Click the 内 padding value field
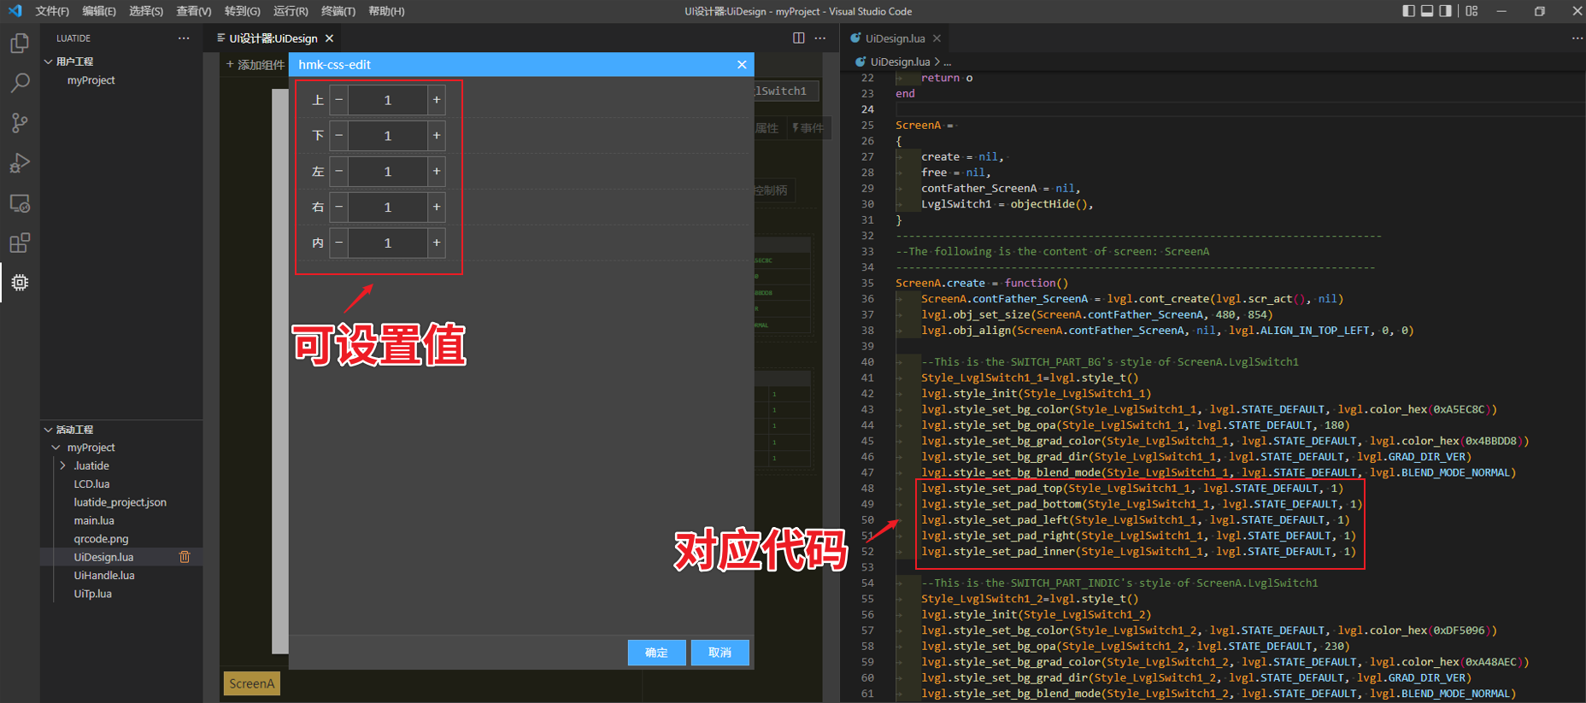The width and height of the screenshot is (1586, 703). (x=387, y=243)
